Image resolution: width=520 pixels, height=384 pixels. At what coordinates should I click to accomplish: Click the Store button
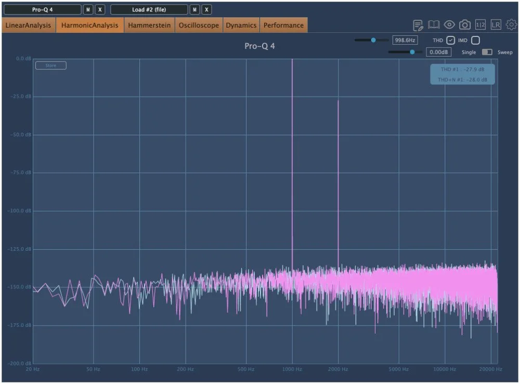click(x=50, y=65)
